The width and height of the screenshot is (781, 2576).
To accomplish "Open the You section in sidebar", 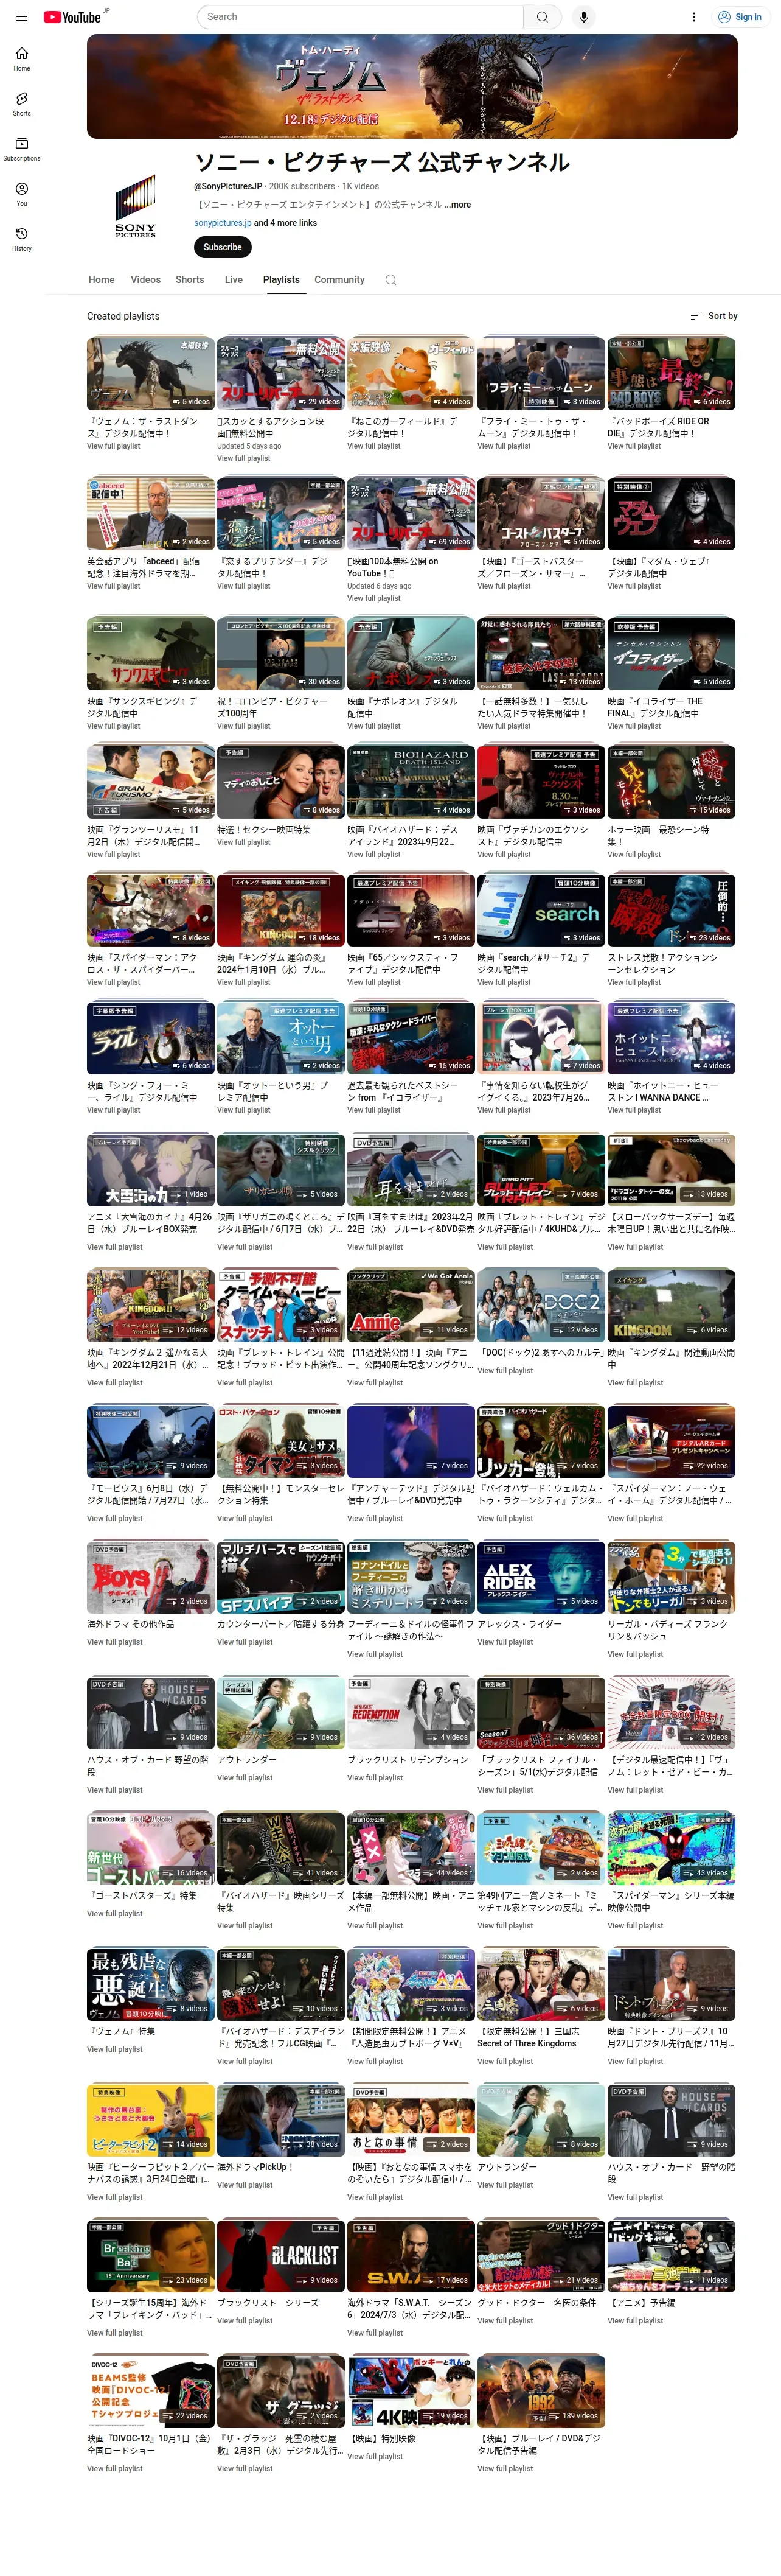I will tap(22, 194).
